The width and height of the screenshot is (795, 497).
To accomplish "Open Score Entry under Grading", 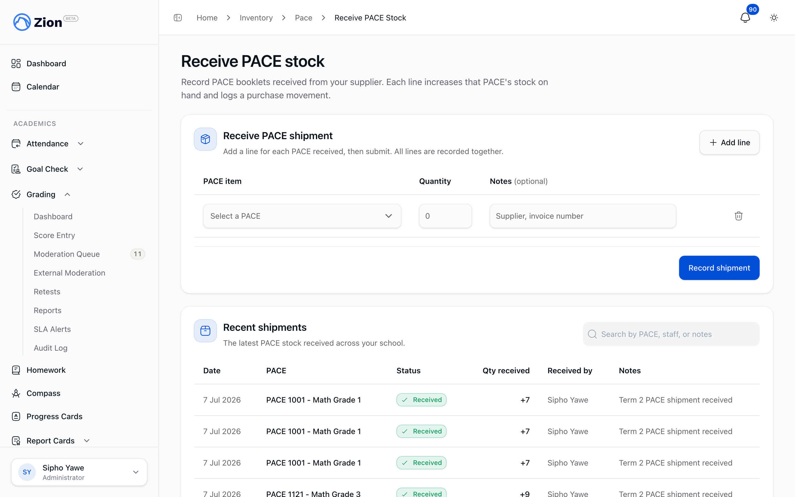I will [x=55, y=235].
